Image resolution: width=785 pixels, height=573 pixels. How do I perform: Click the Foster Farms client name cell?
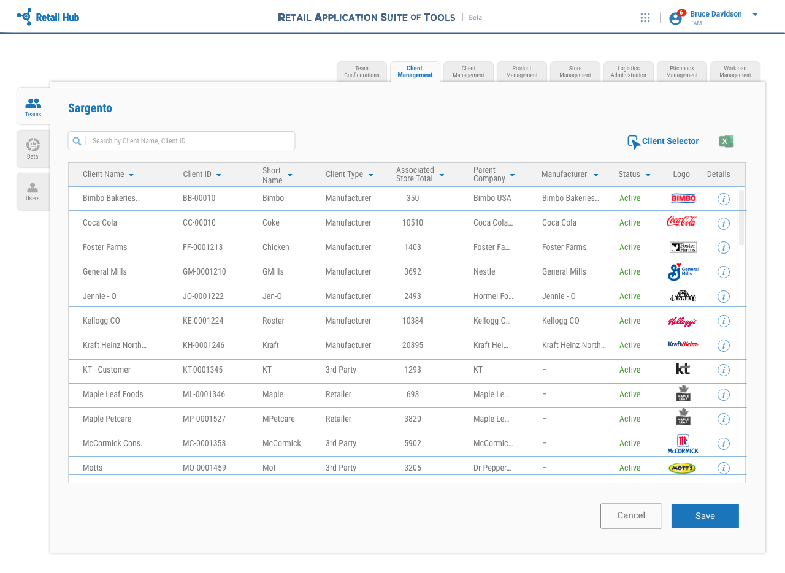click(x=105, y=248)
